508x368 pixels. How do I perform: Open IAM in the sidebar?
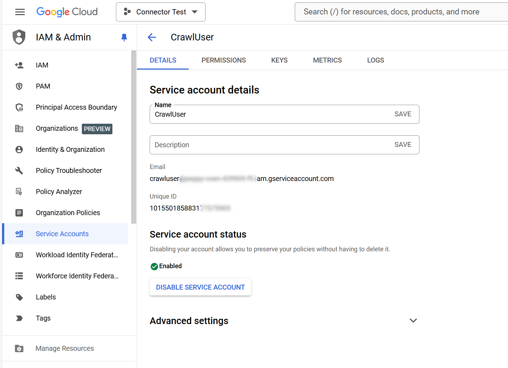[65, 65]
